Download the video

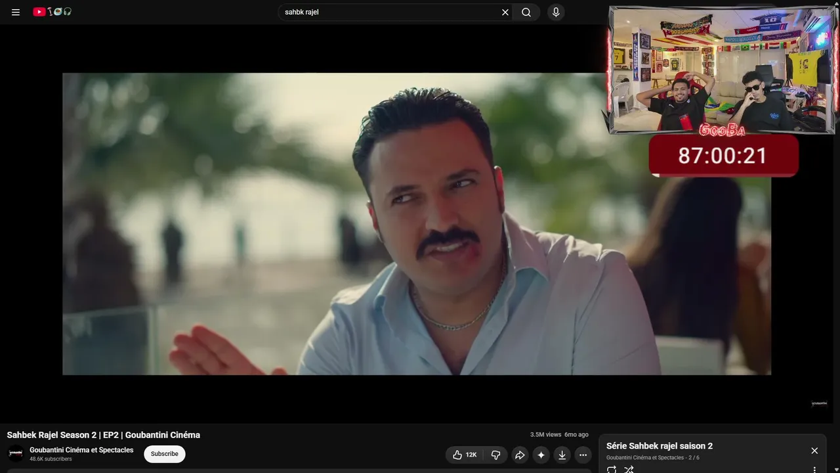[x=562, y=455]
